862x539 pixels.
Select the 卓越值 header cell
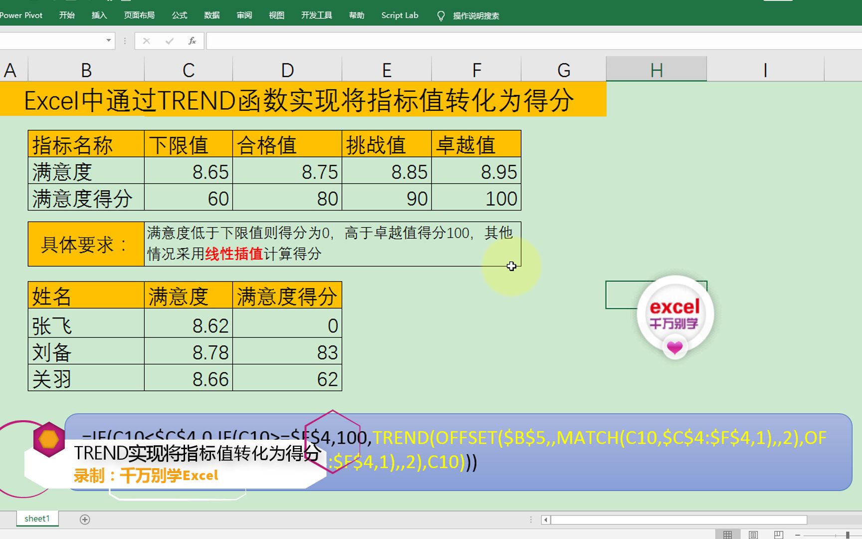point(476,144)
